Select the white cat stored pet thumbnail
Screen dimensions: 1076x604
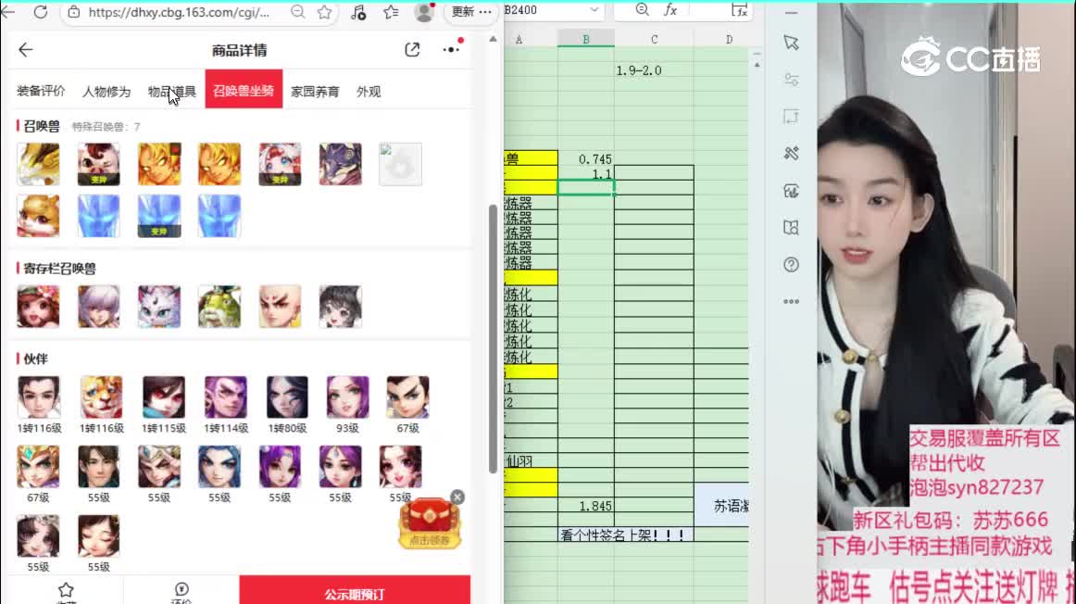(159, 306)
